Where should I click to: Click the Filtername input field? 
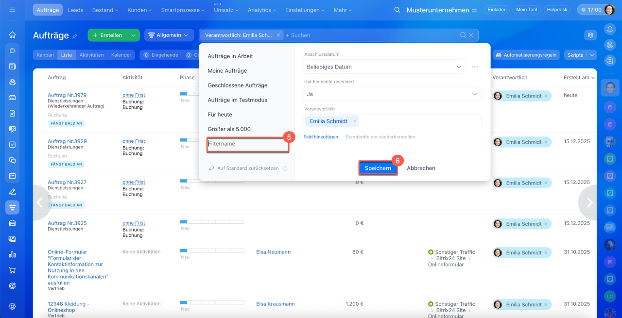click(248, 144)
